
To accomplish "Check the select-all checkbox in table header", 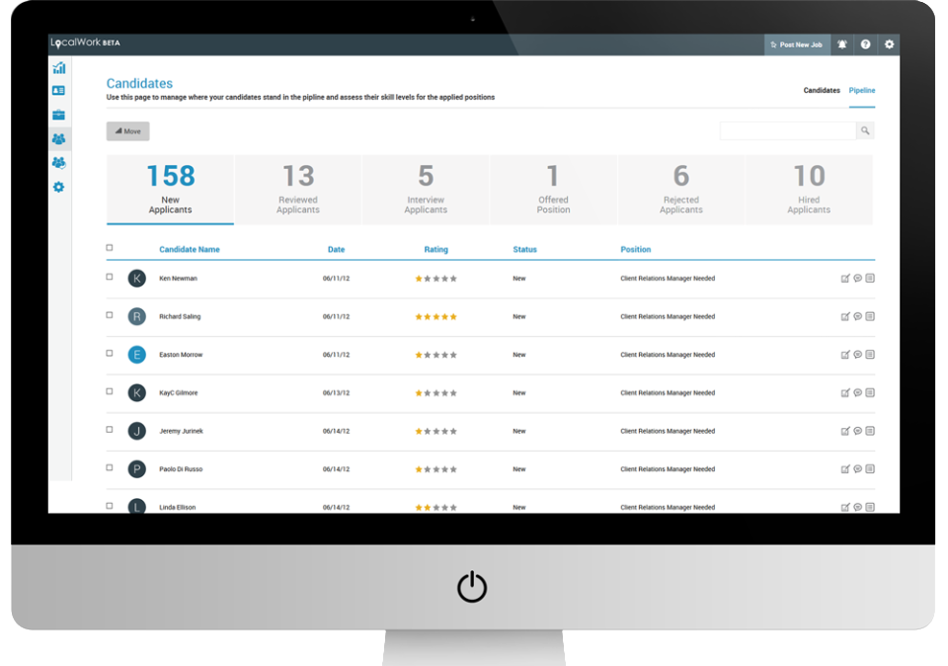I will (111, 248).
